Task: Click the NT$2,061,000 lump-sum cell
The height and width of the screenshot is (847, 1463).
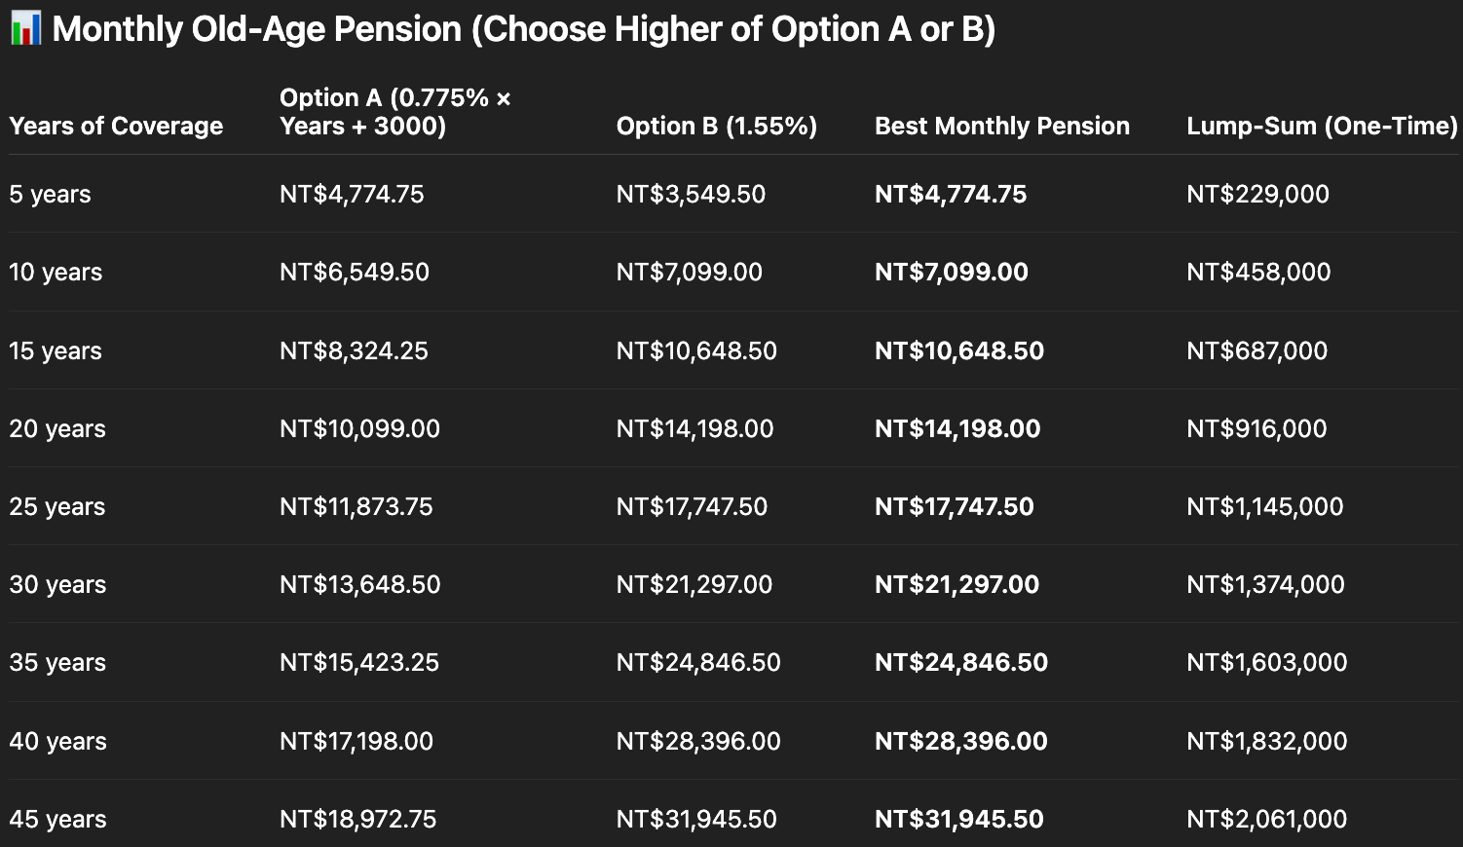Action: point(1266,819)
